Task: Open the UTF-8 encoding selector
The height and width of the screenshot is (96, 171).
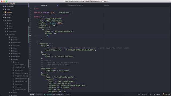Action: (144, 94)
